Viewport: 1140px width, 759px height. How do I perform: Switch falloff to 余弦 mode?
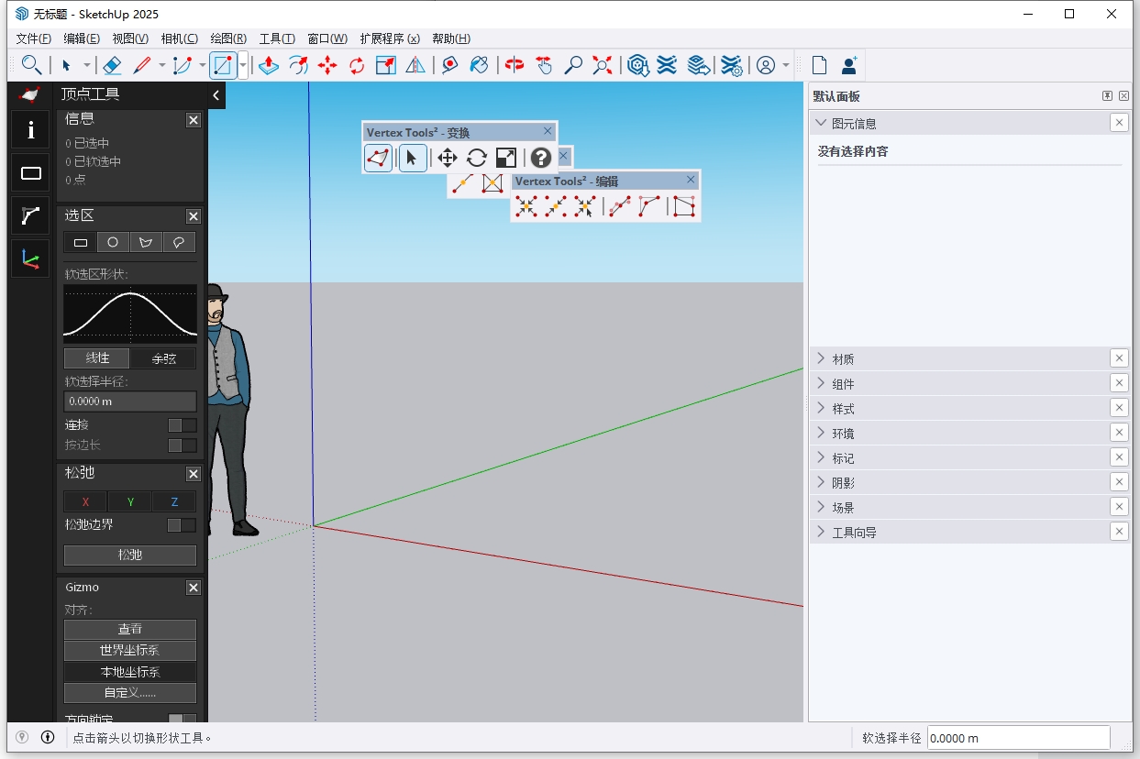[x=163, y=357]
